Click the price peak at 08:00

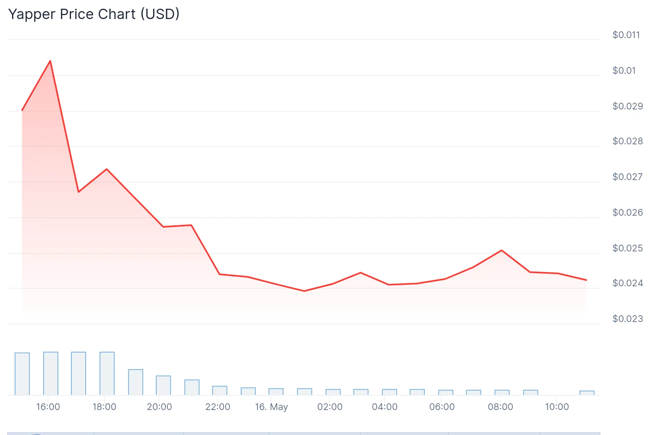coord(502,250)
